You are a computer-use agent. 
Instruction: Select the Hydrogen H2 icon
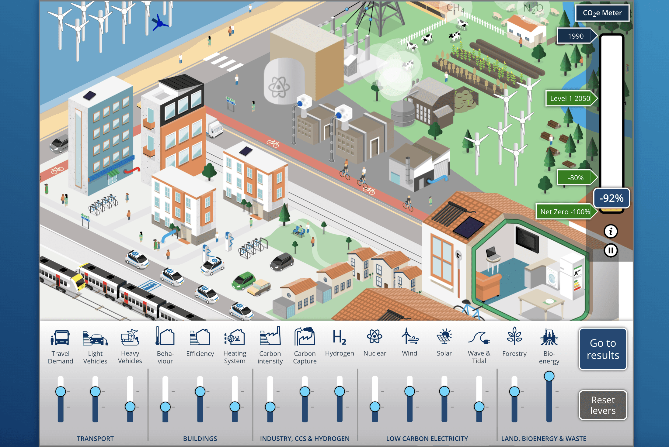(x=340, y=337)
